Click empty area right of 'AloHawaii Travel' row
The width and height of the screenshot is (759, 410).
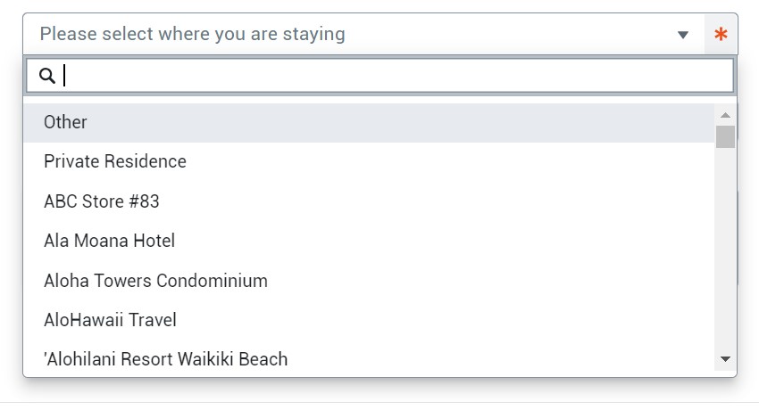click(446, 320)
